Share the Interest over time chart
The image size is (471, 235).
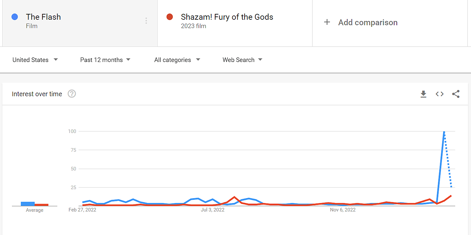coord(456,94)
